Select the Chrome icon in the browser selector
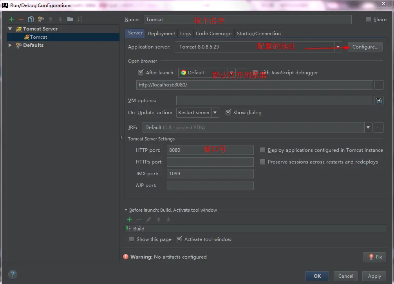The height and width of the screenshot is (284, 394). [x=183, y=72]
